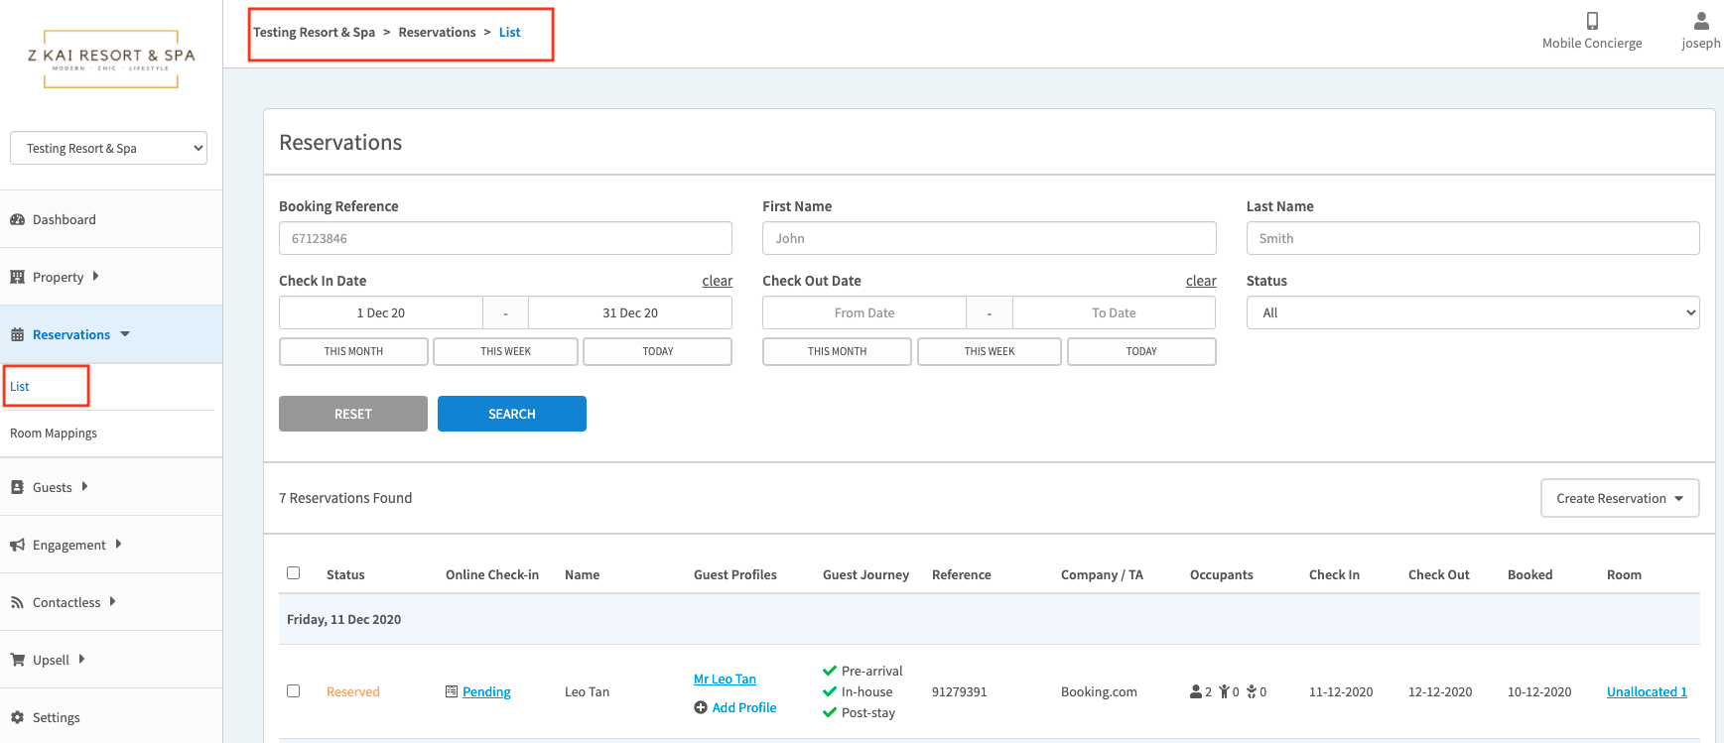
Task: Select List under Reservations menu
Action: coord(20,387)
